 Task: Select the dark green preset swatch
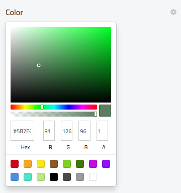tap(80, 164)
